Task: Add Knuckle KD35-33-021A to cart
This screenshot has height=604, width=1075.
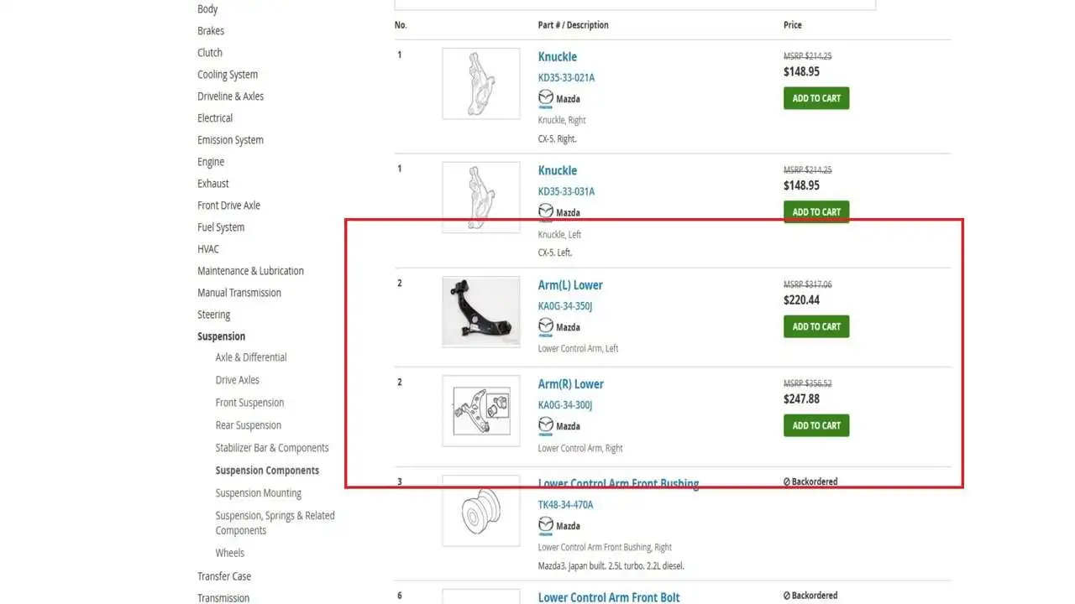Action: pyautogui.click(x=816, y=98)
